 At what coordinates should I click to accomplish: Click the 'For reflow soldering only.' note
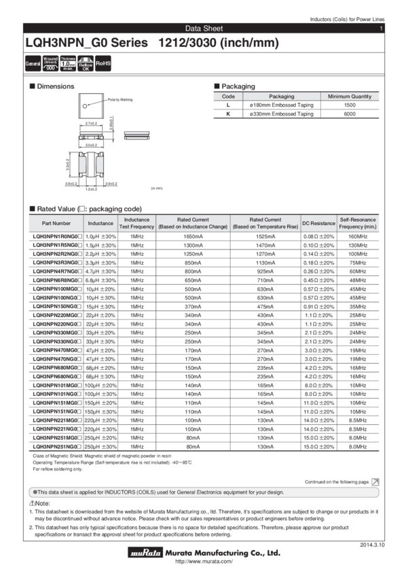click(x=58, y=469)
